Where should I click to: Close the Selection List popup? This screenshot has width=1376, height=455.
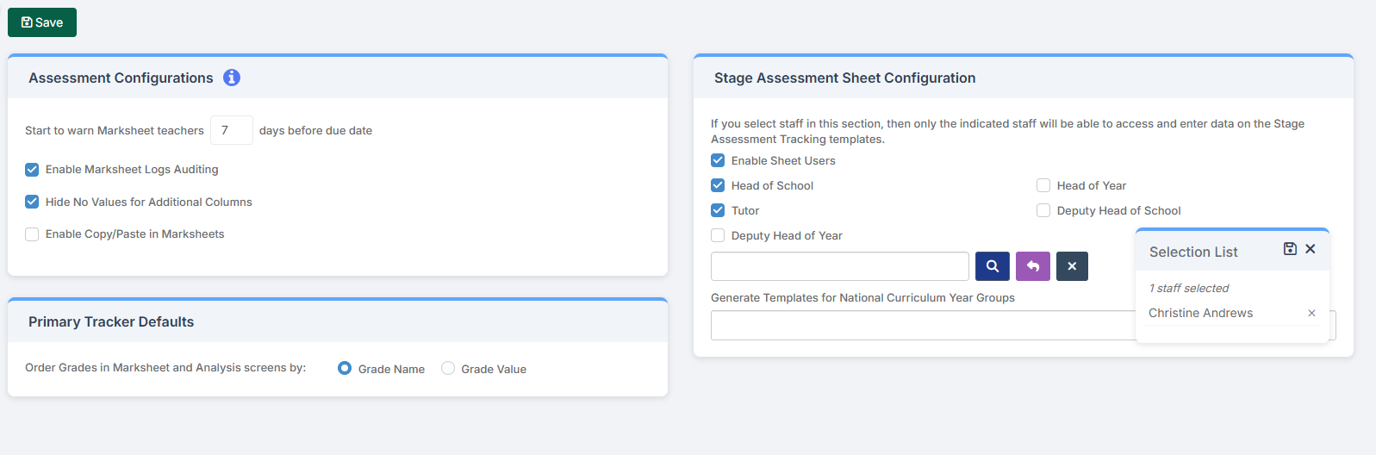(1311, 249)
